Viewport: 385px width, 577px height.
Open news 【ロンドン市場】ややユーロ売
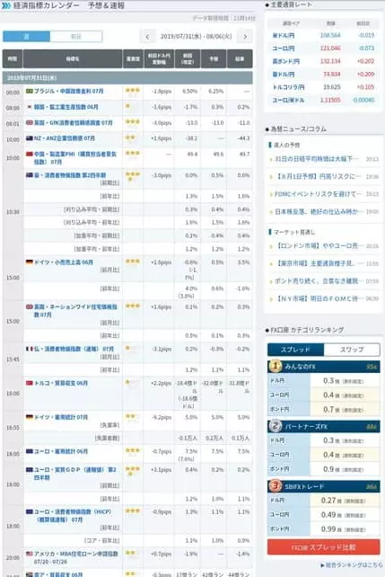click(317, 246)
